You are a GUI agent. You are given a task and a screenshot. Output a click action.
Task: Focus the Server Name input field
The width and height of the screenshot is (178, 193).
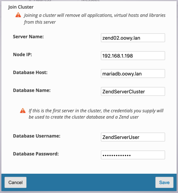click(133, 38)
